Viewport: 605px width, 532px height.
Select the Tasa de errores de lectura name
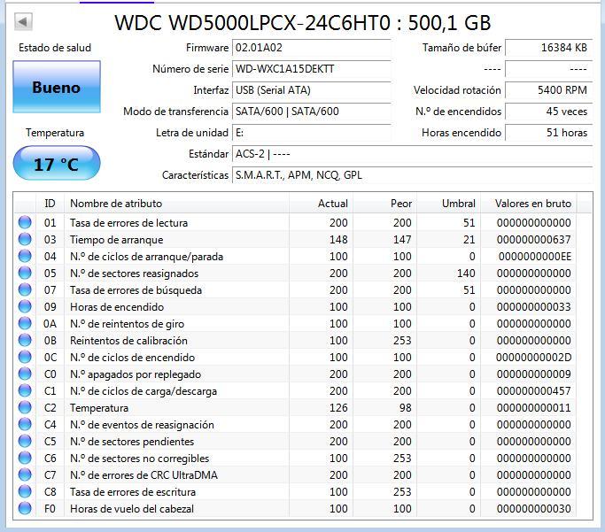(128, 223)
